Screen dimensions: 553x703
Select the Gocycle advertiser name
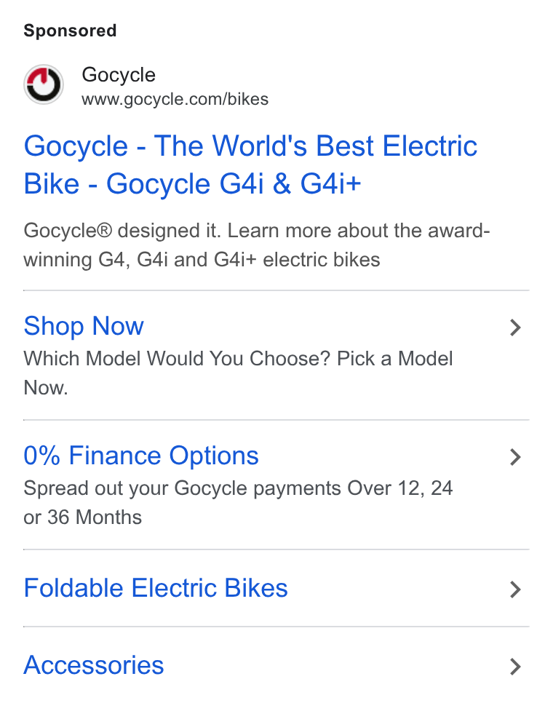point(119,74)
